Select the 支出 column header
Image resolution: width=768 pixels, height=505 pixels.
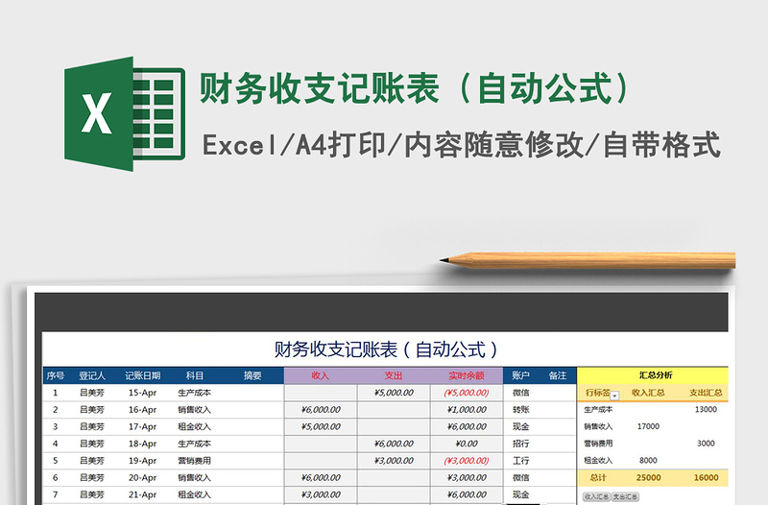click(x=394, y=375)
